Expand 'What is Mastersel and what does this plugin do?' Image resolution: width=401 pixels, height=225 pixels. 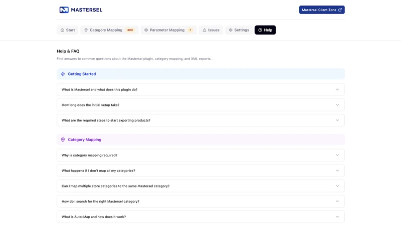(x=200, y=89)
